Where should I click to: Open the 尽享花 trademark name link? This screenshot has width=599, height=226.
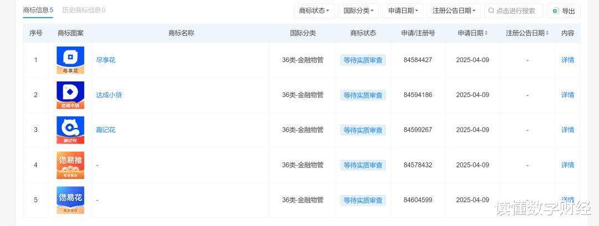(105, 60)
